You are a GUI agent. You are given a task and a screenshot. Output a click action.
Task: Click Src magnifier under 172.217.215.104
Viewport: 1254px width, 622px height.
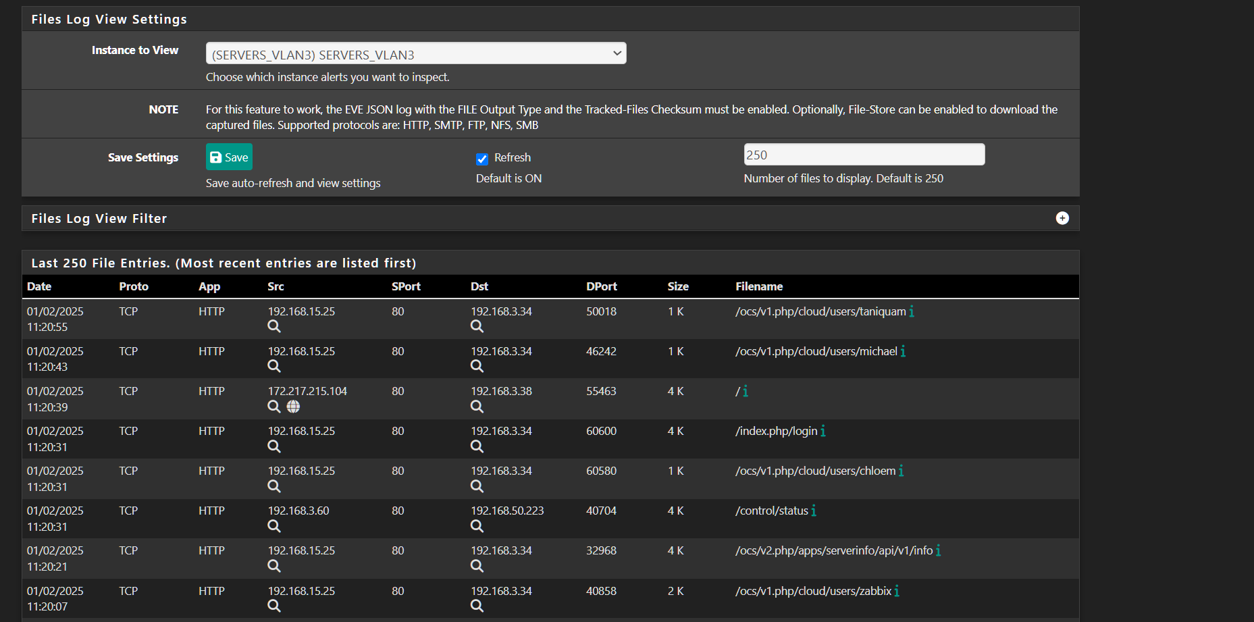[x=273, y=407]
